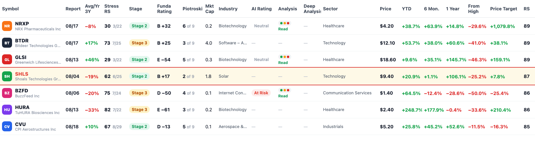Click the blue CV ticker icon
This screenshot has height=161, width=535.
tap(7, 127)
